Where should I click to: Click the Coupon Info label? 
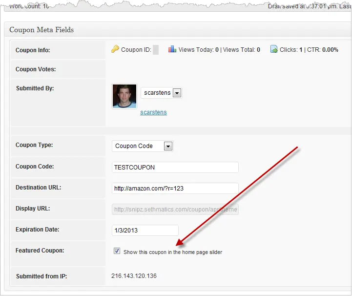pos(33,50)
